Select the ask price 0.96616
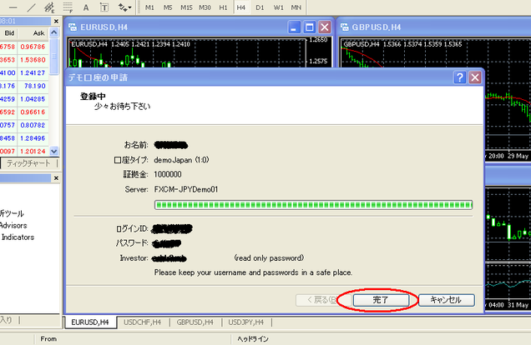This screenshot has height=345, width=531. coord(33,112)
